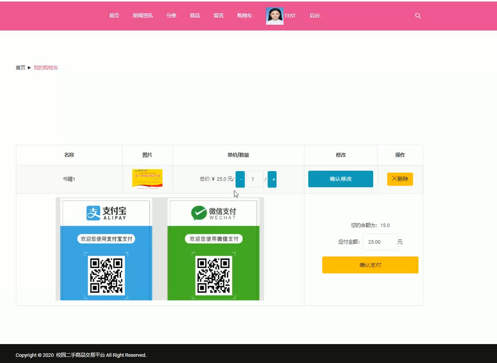Screen dimensions: 497x363
Task: Focus the 应付金额 input showing 25.00
Action: (380, 242)
